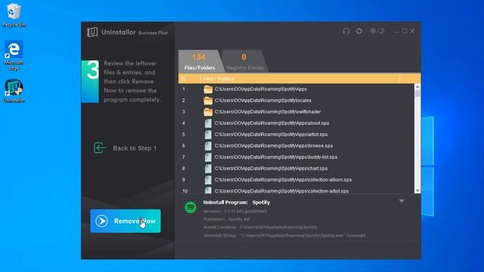The width and height of the screenshot is (484, 272).
Task: Select the chart.spa file row
Action: pos(296,168)
